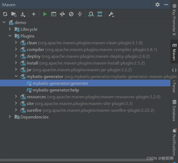
Task: Select mybatis-generator:generate goal
Action: tap(85, 83)
